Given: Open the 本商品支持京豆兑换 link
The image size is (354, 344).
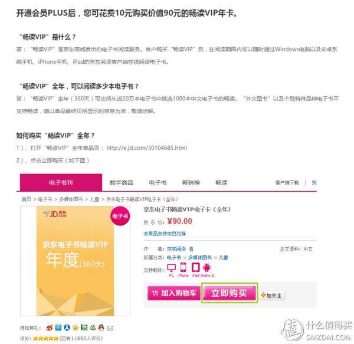Looking at the screenshot, I should [165, 234].
